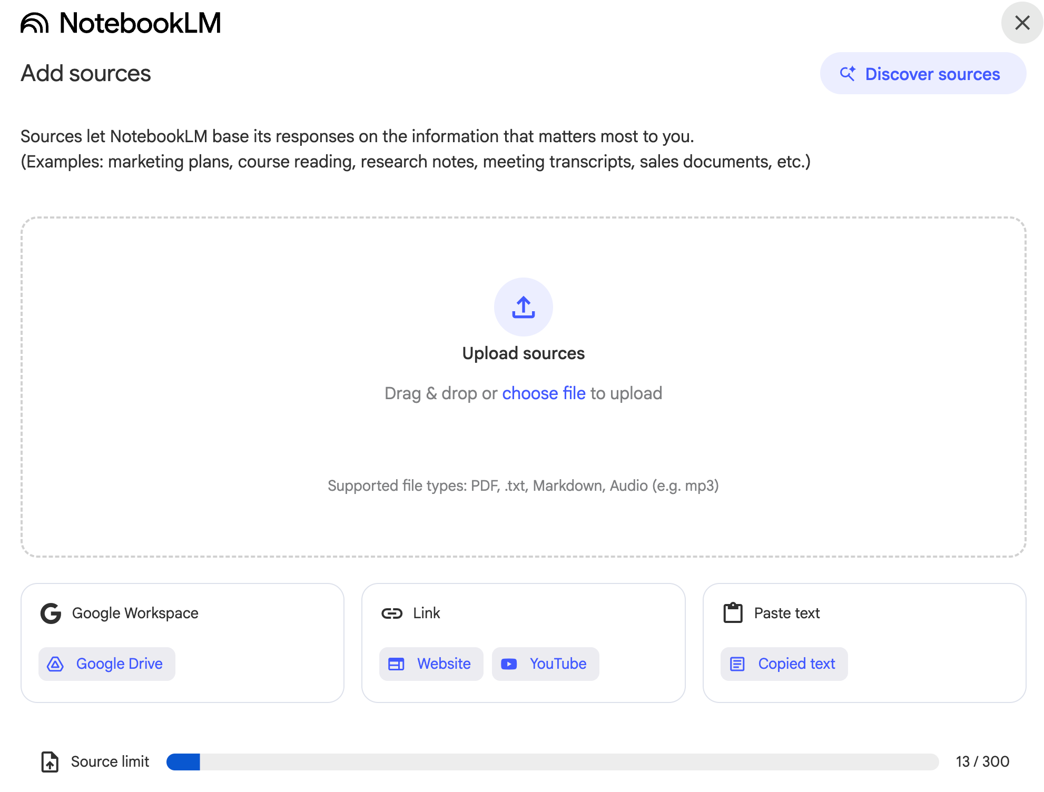Click the clipboard Paste text icon

[x=733, y=613]
